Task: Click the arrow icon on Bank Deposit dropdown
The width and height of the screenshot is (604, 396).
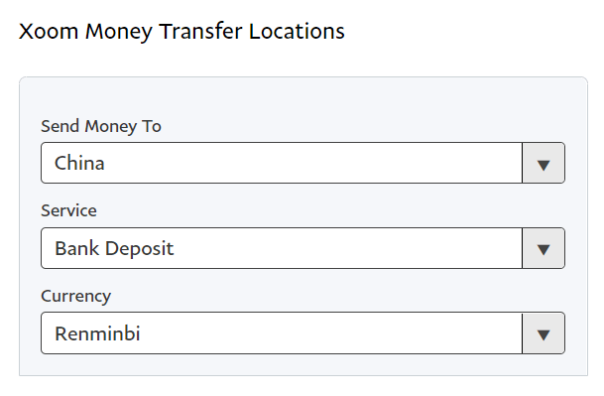Action: click(x=544, y=250)
